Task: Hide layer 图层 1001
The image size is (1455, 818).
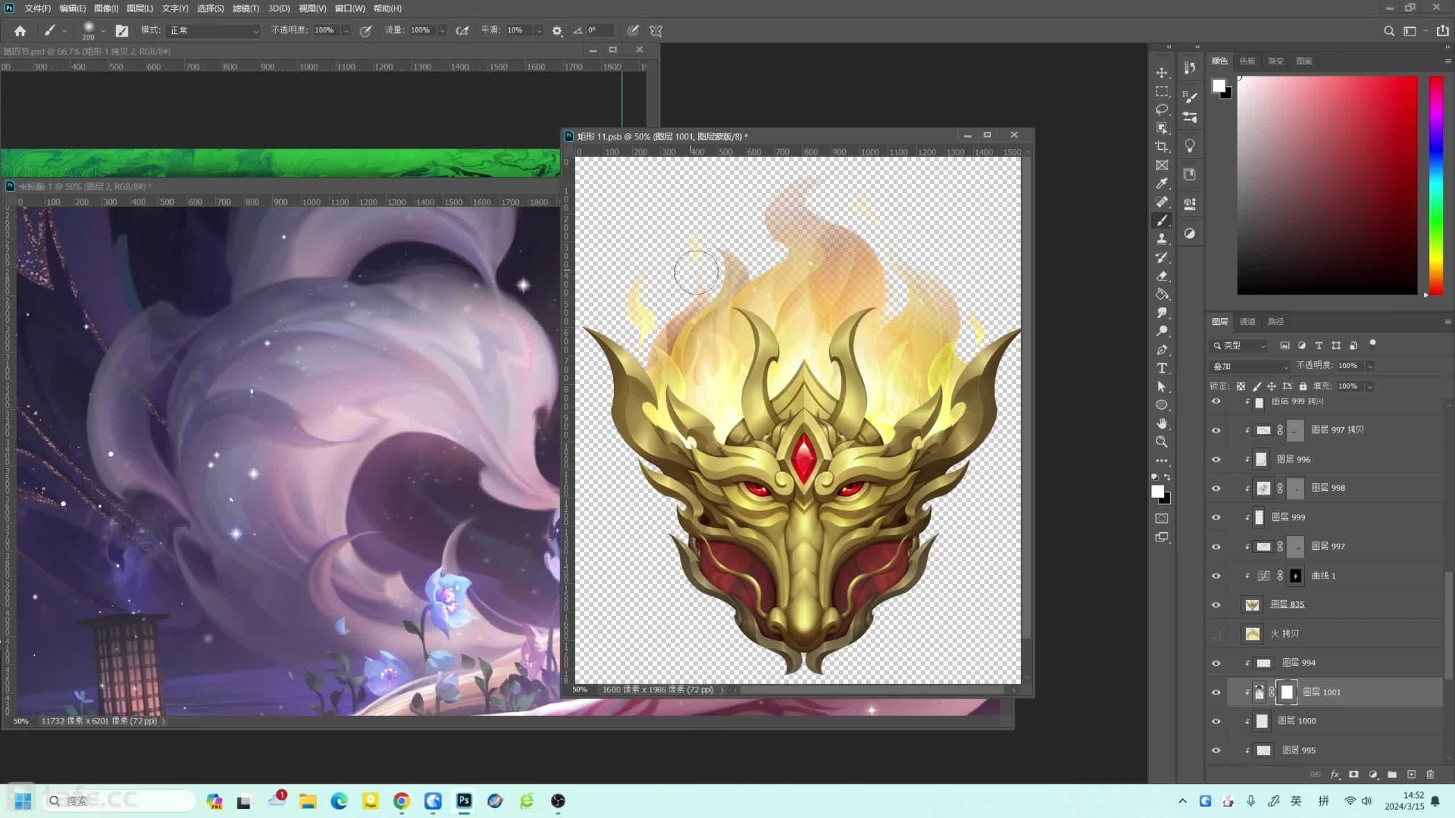Action: coord(1216,692)
